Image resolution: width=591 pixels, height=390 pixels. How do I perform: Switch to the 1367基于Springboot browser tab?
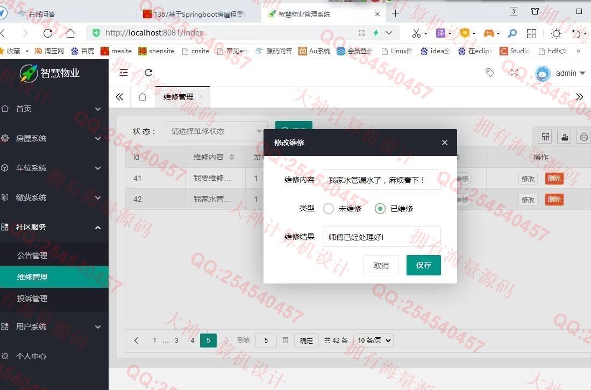196,14
